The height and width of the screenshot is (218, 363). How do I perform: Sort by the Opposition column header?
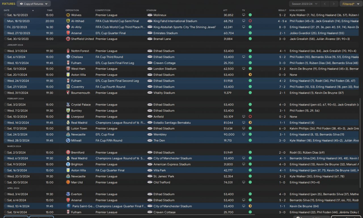tap(72, 10)
